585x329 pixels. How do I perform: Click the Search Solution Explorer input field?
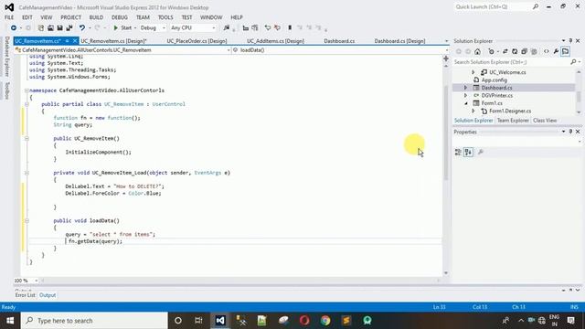(x=511, y=62)
